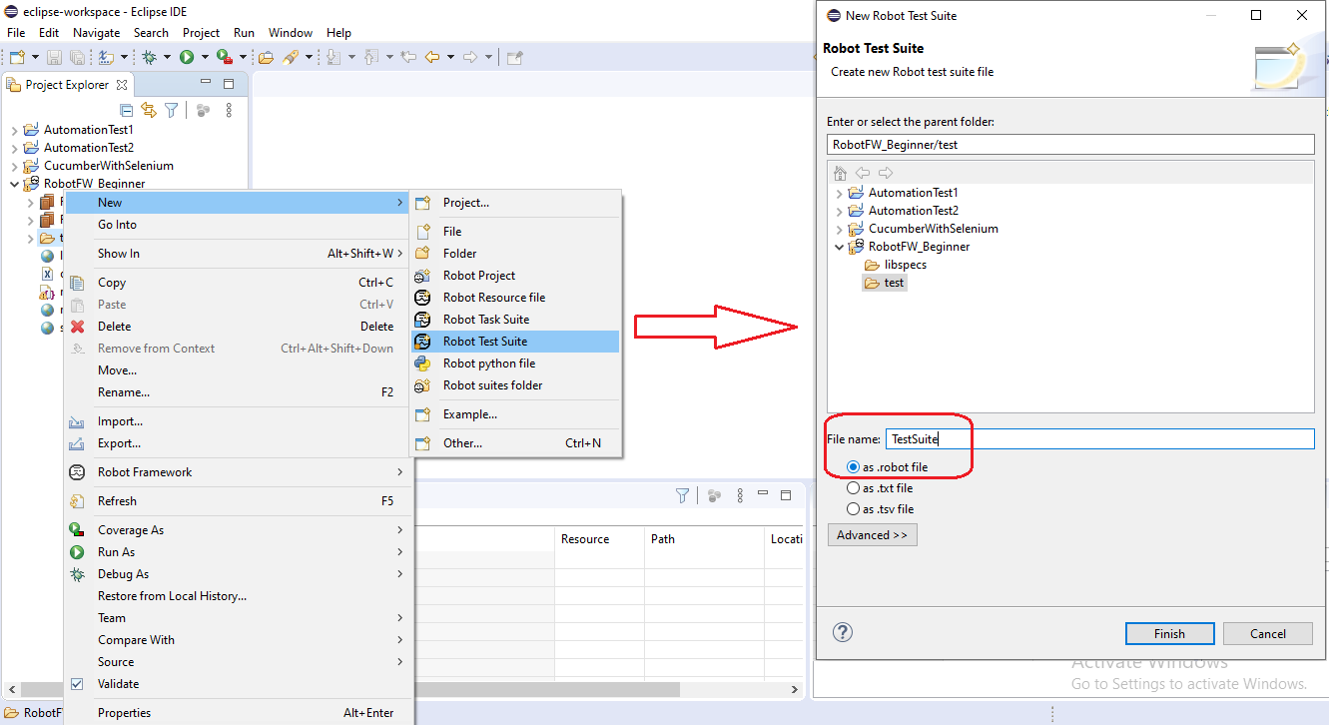Collapse RobotFW_Beginner in dialog folder tree

839,247
